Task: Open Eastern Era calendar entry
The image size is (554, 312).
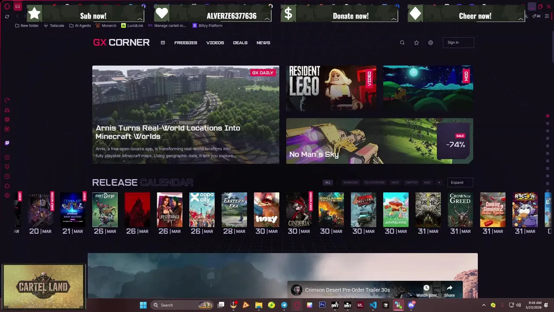Action: pos(234,210)
